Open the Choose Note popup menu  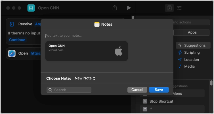(x=85, y=78)
